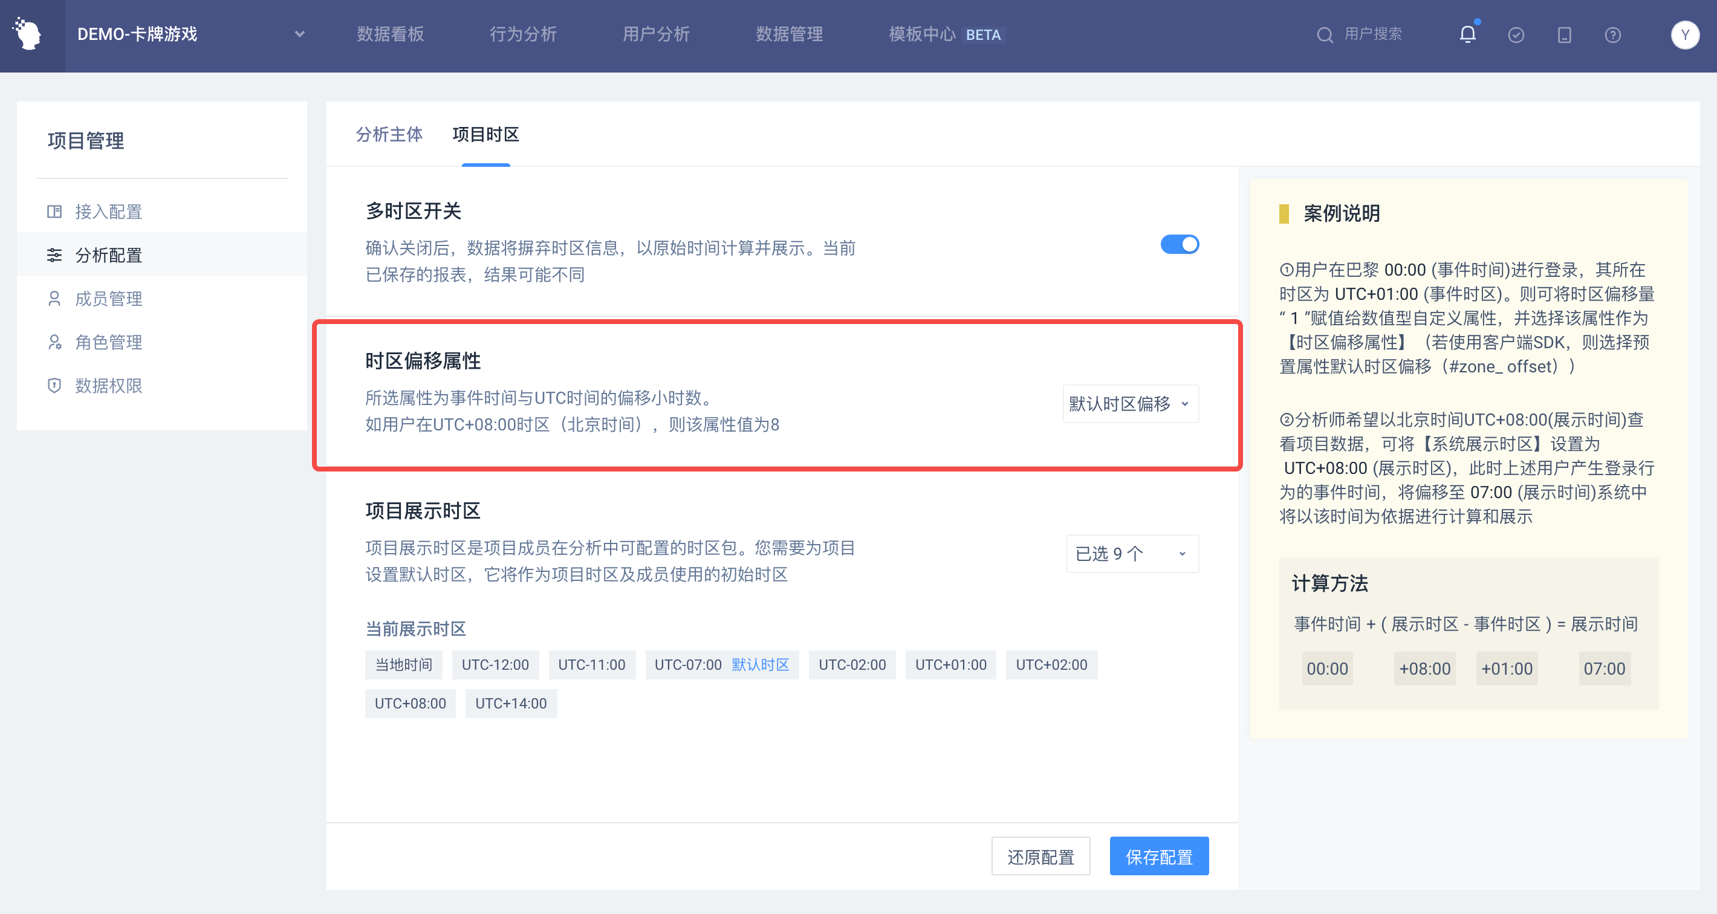Open the 行为分析 menu
1717x914 pixels.
tap(523, 34)
